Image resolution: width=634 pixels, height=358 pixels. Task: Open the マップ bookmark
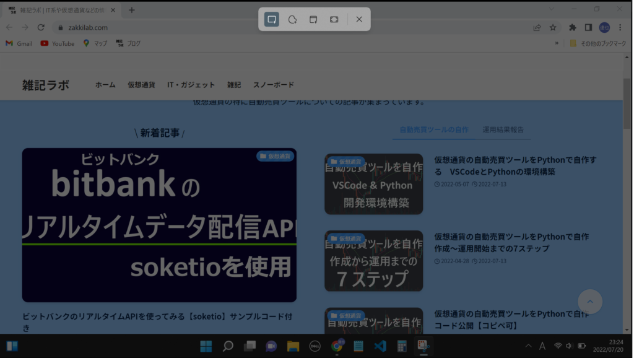tap(95, 44)
